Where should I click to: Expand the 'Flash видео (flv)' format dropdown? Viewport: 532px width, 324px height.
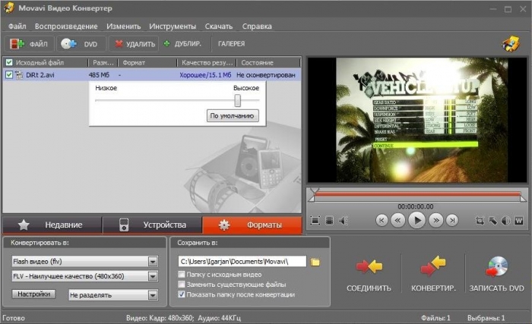[153, 262]
